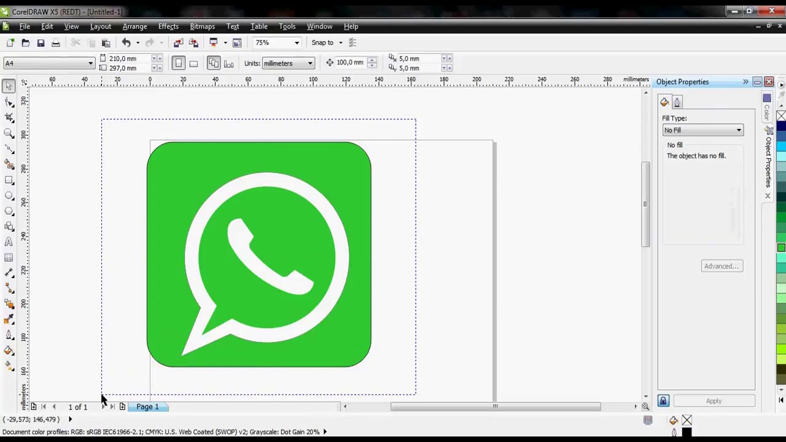786x442 pixels.
Task: Print the document using printer icon
Action: (56, 42)
